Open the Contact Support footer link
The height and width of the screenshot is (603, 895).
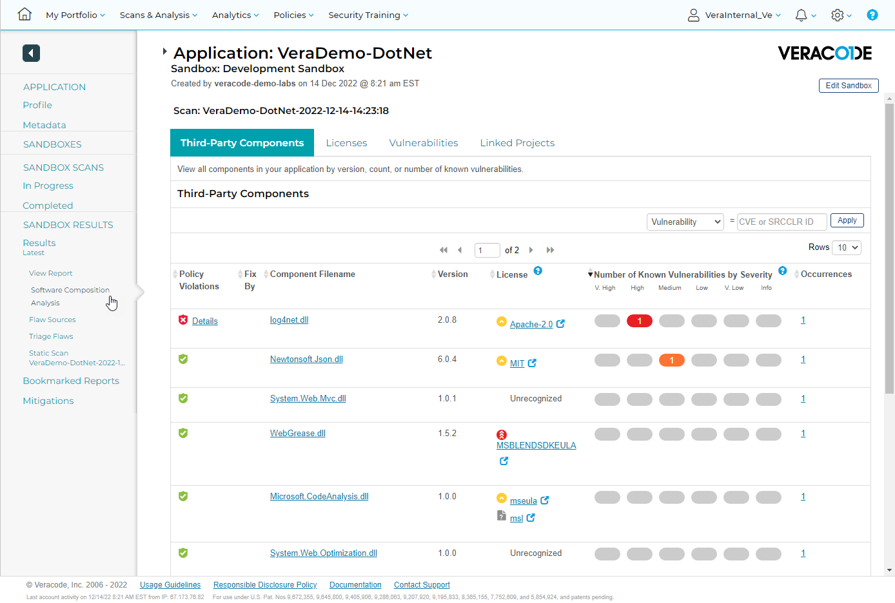(x=422, y=585)
